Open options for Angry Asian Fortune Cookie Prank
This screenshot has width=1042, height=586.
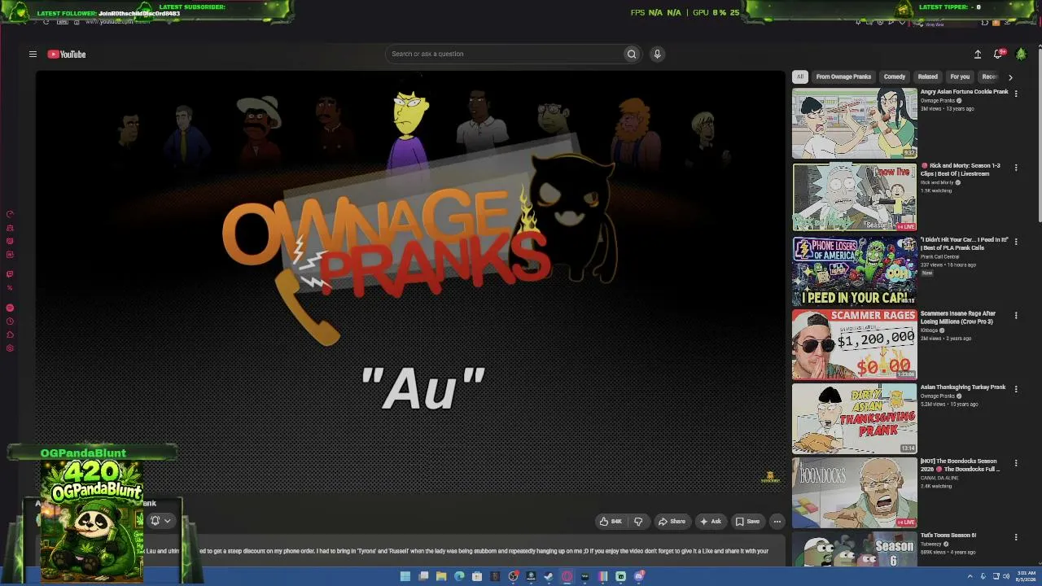click(1016, 94)
